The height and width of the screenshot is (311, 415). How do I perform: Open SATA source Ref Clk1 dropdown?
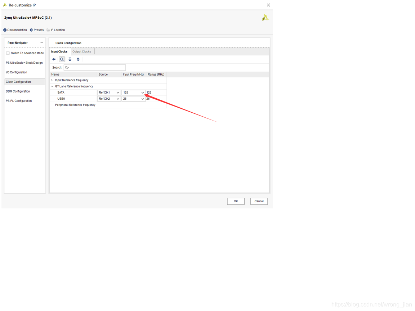(x=109, y=93)
